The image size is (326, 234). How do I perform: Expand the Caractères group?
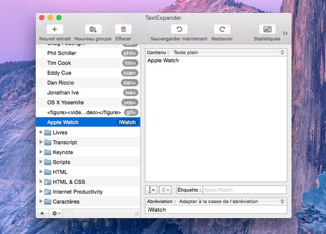point(41,201)
